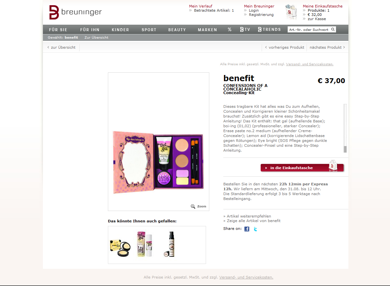The height and width of the screenshot is (286, 390).
Task: Click the article number search field
Action: (x=309, y=30)
